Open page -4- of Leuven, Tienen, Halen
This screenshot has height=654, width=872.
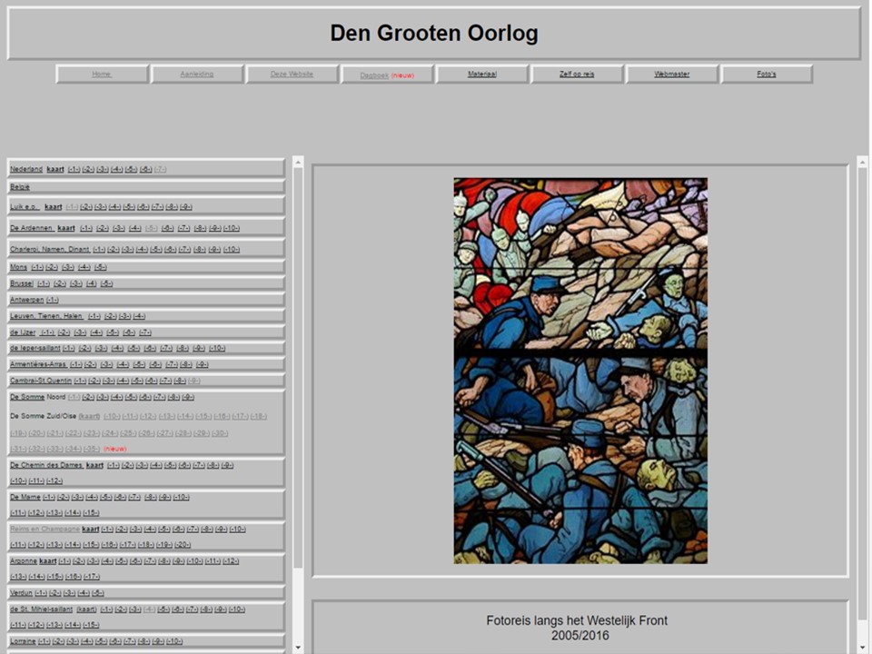pyautogui.click(x=139, y=316)
